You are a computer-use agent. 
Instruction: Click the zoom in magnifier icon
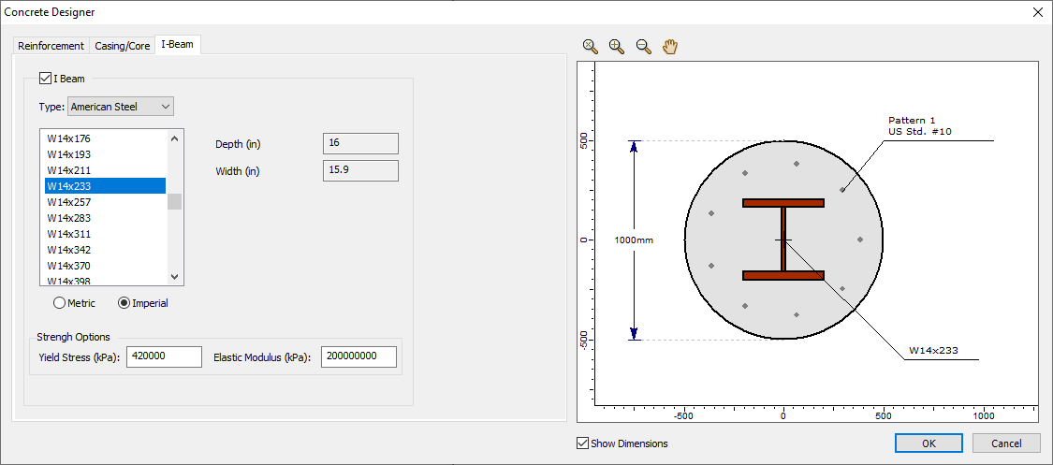click(617, 46)
